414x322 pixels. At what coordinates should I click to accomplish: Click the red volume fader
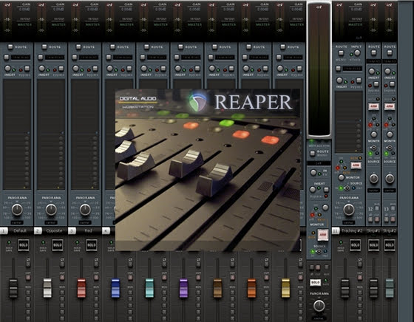click(81, 288)
